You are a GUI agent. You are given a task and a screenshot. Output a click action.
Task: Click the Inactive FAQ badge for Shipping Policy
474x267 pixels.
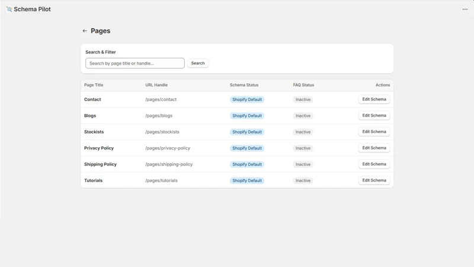[303, 164]
